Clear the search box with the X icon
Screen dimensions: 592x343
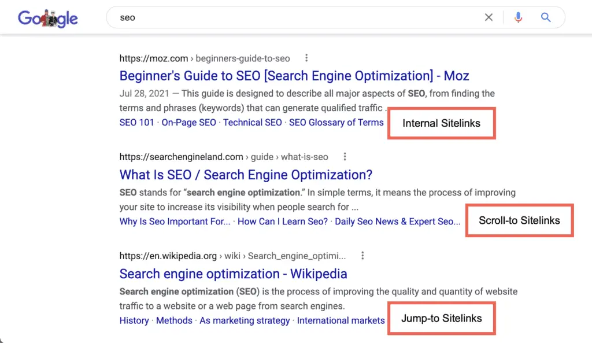(489, 17)
